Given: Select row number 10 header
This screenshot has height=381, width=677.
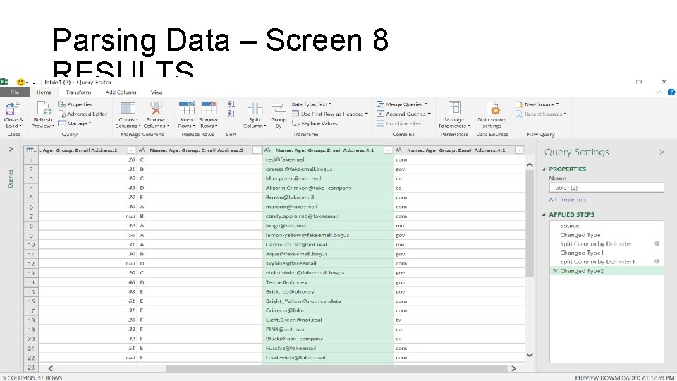Looking at the screenshot, I should pos(31,245).
